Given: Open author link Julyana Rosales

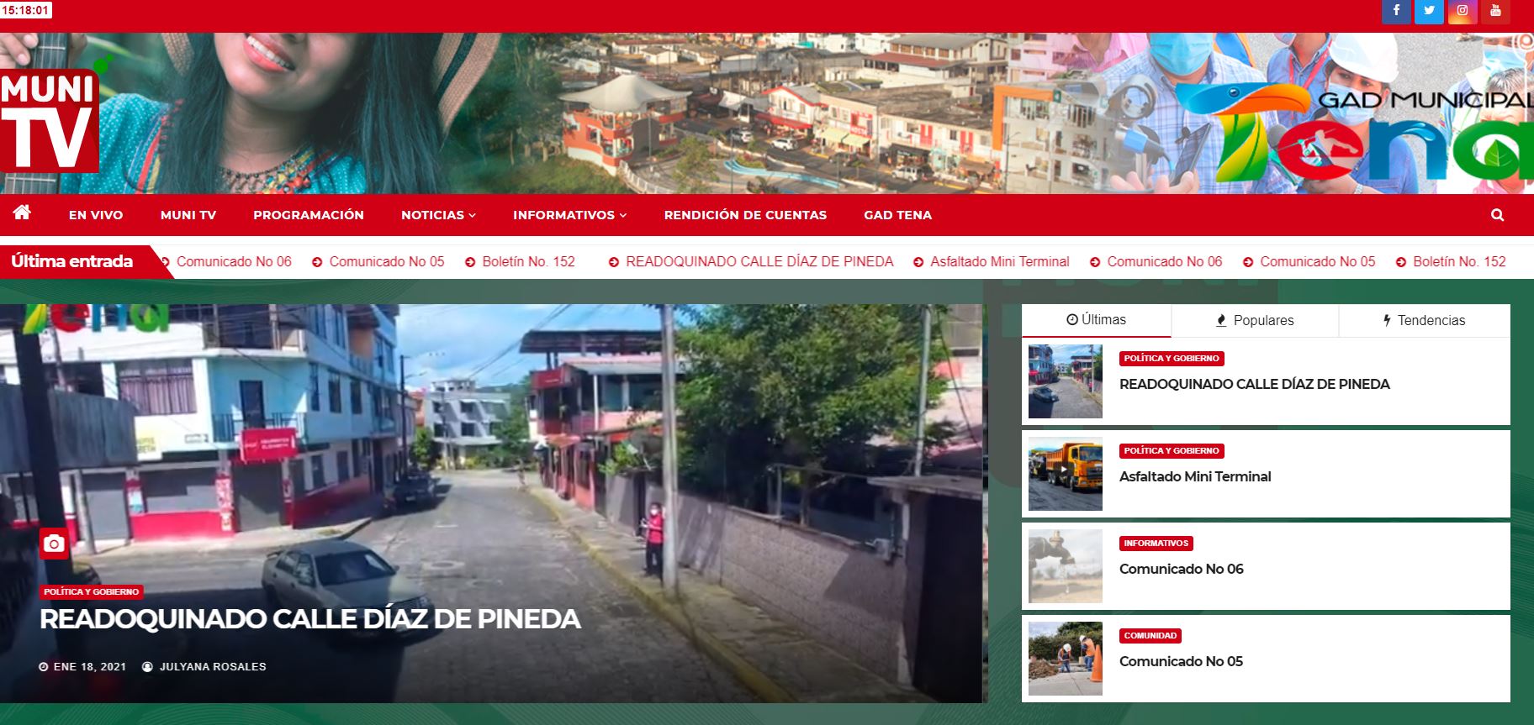Looking at the screenshot, I should [x=212, y=667].
